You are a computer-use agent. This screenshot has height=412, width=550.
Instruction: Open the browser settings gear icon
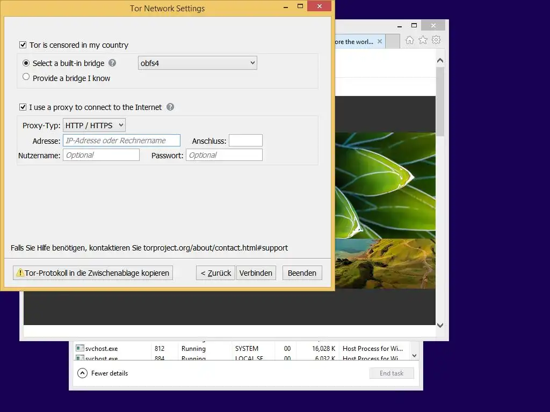click(436, 40)
